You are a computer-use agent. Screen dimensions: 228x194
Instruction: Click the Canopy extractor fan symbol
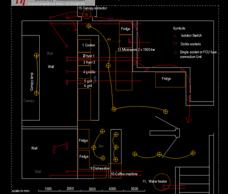click(87, 14)
